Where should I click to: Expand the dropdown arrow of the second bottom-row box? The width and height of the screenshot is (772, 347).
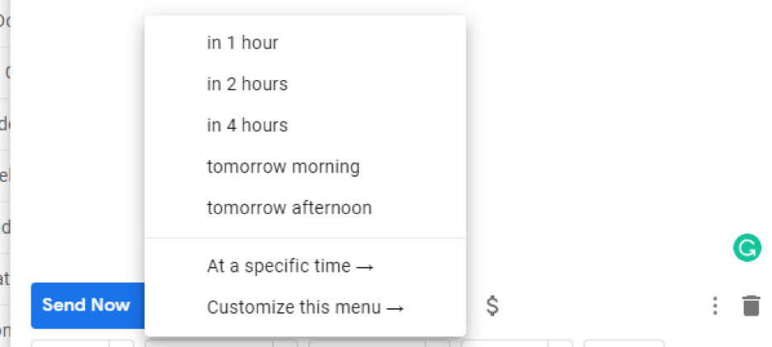coord(285,343)
